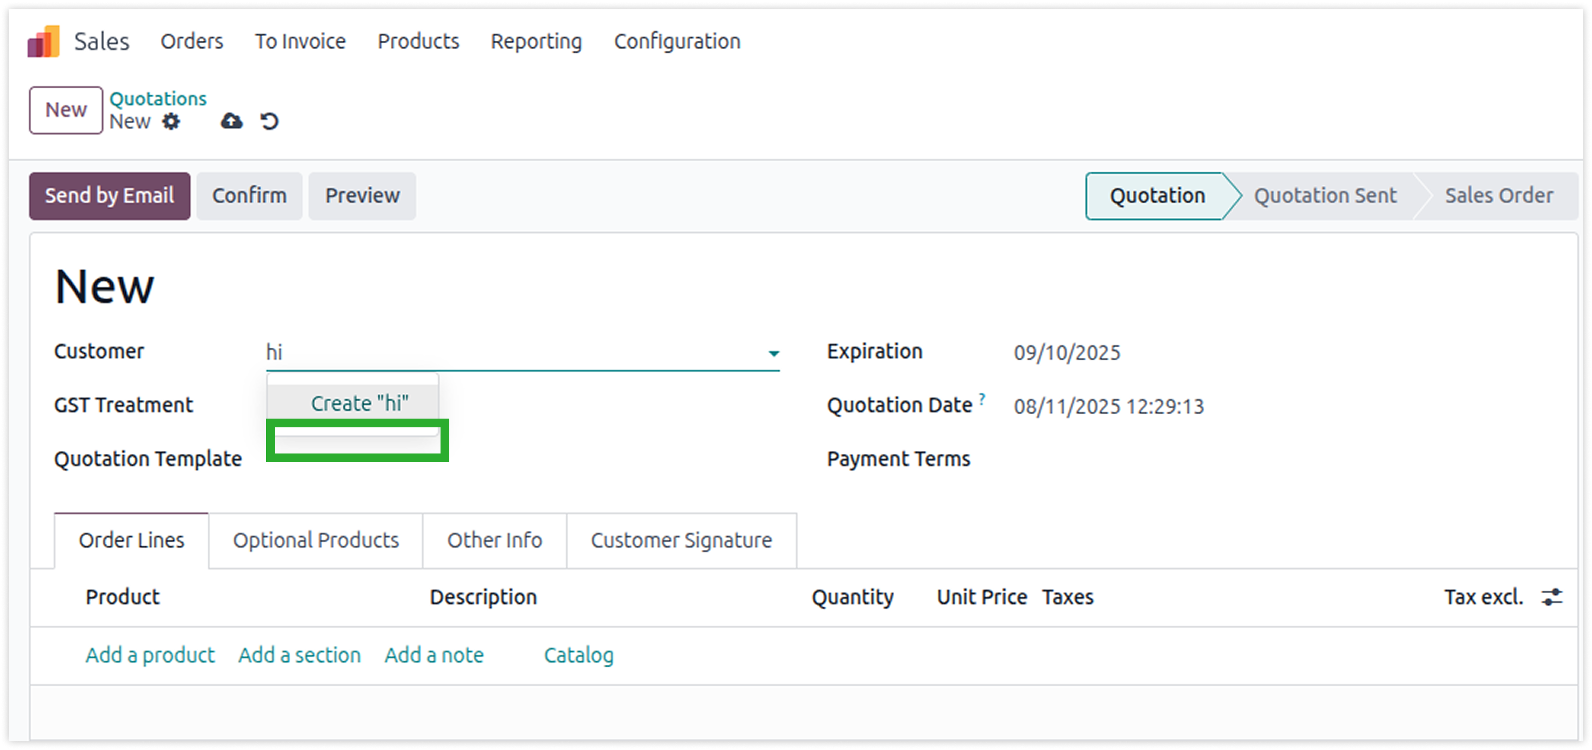Select the Quotation status stage

[x=1156, y=196]
